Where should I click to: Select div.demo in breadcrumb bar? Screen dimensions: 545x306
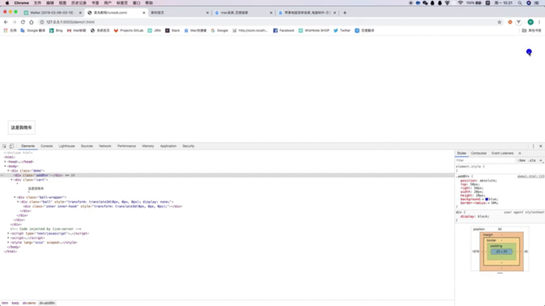click(x=29, y=303)
